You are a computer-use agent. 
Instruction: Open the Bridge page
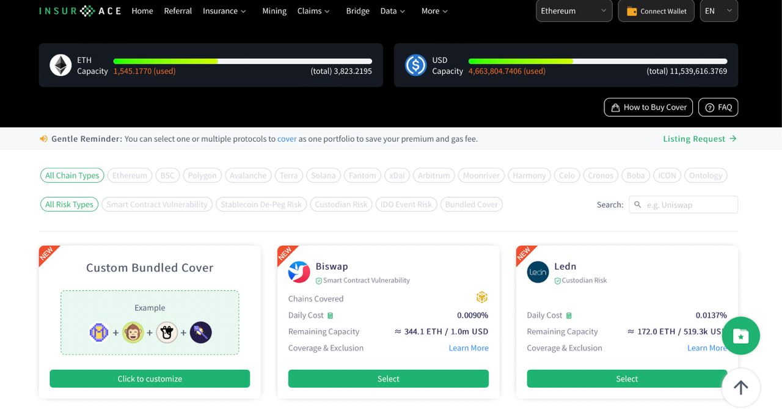[x=357, y=11]
